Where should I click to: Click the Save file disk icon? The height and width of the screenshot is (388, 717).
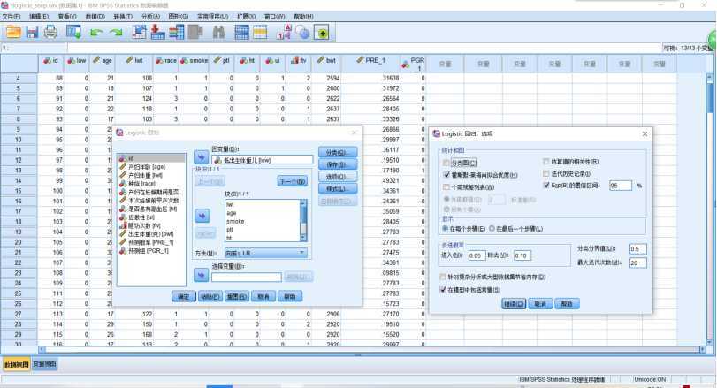tap(32, 32)
